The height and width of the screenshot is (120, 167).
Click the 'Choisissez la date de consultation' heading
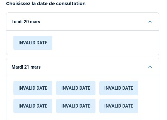coord(46,4)
